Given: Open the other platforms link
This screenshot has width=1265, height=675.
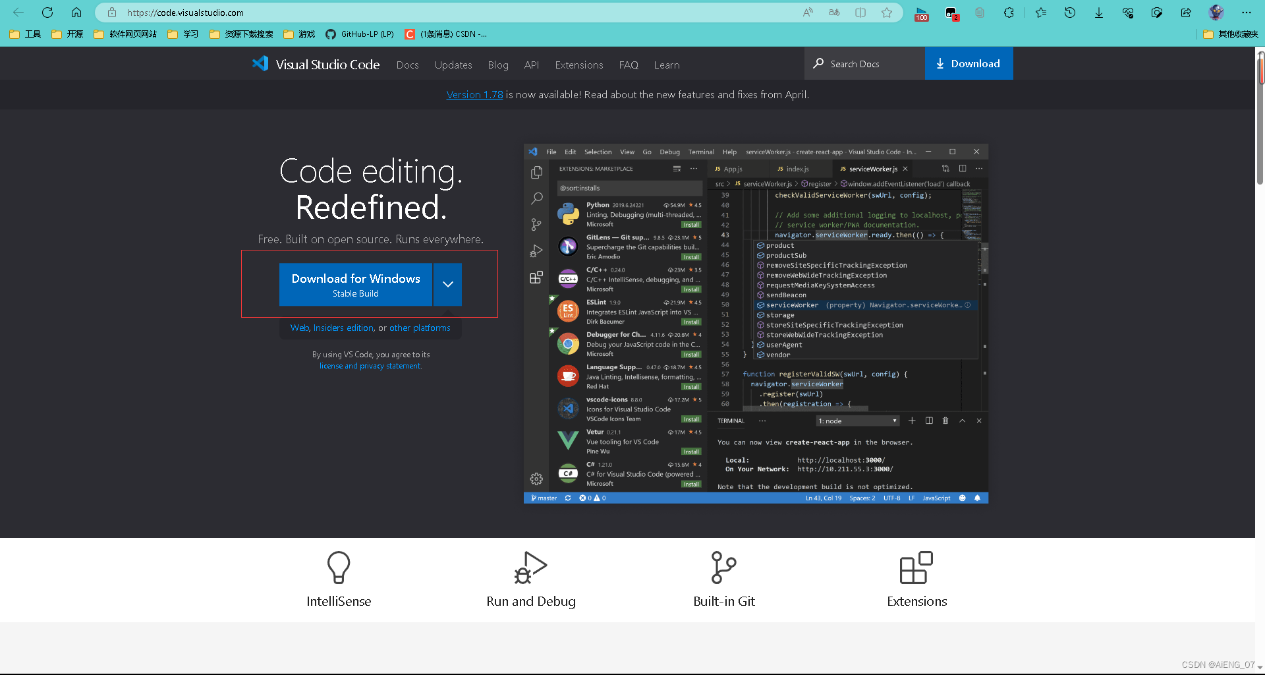Looking at the screenshot, I should click(x=420, y=328).
